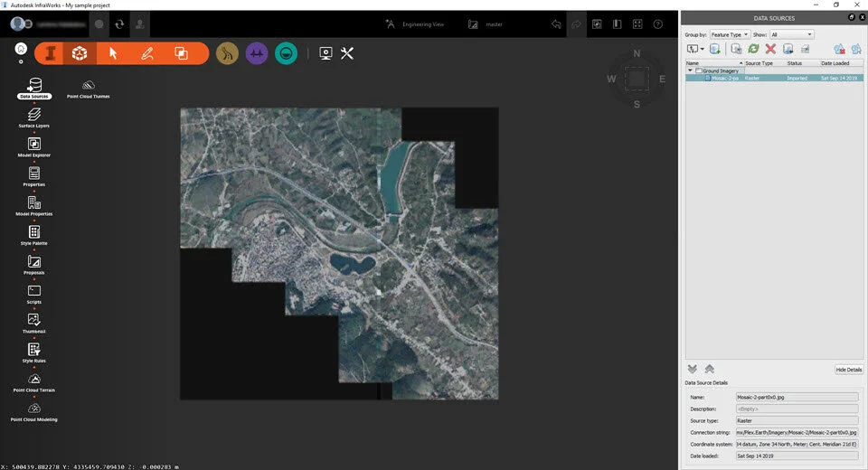The width and height of the screenshot is (868, 470).
Task: Collapse the Ground Imagery tree group
Action: (690, 70)
